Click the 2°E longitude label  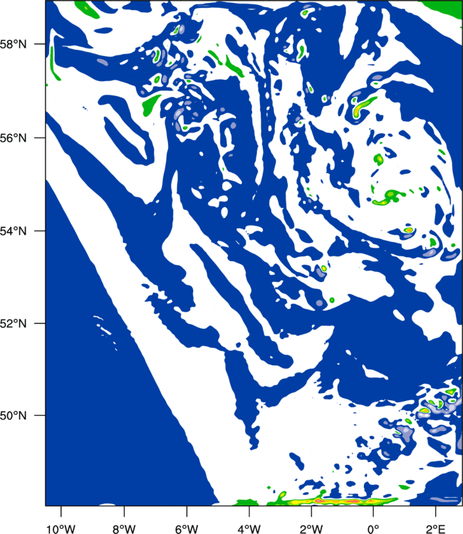pos(435,528)
